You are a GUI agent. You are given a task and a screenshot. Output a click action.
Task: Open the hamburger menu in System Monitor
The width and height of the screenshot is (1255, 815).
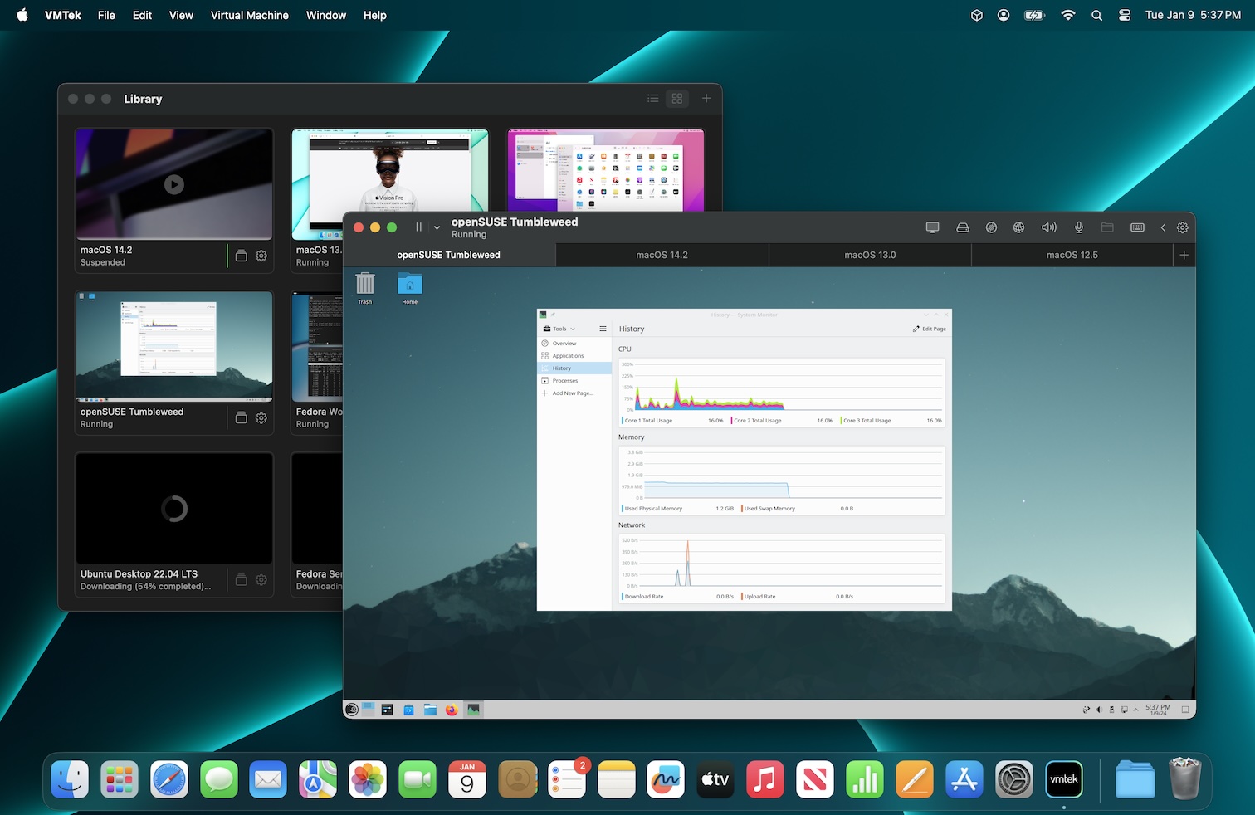point(603,329)
